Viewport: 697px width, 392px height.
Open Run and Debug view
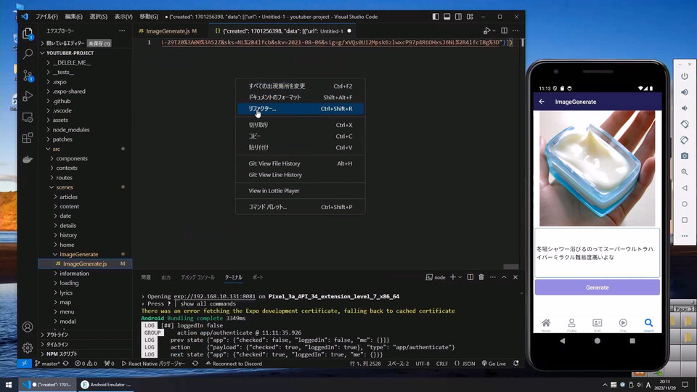pos(28,96)
